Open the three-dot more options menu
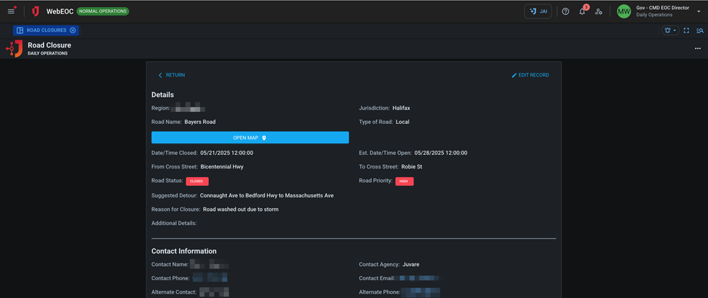The image size is (708, 298). (697, 48)
